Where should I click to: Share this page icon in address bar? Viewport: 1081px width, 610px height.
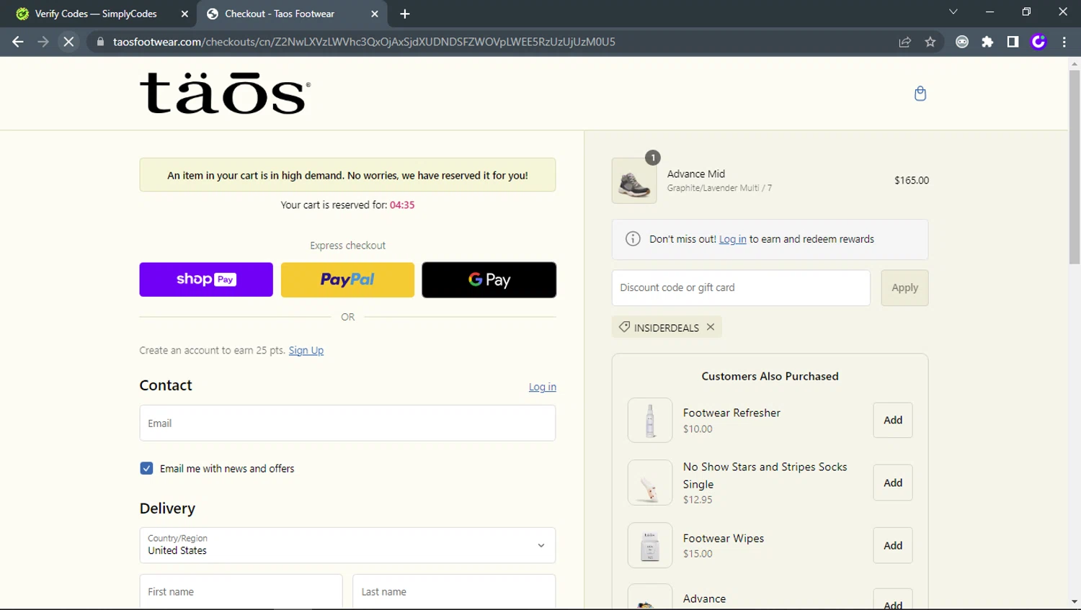pos(905,42)
